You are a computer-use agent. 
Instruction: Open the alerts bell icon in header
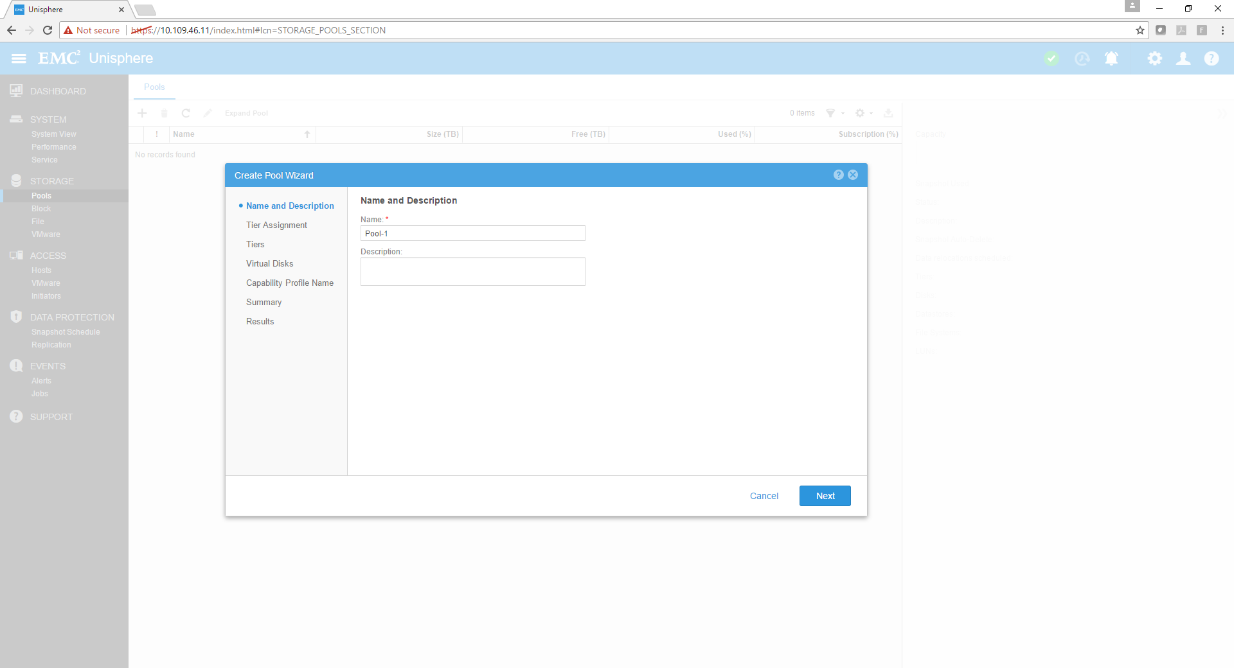1111,58
